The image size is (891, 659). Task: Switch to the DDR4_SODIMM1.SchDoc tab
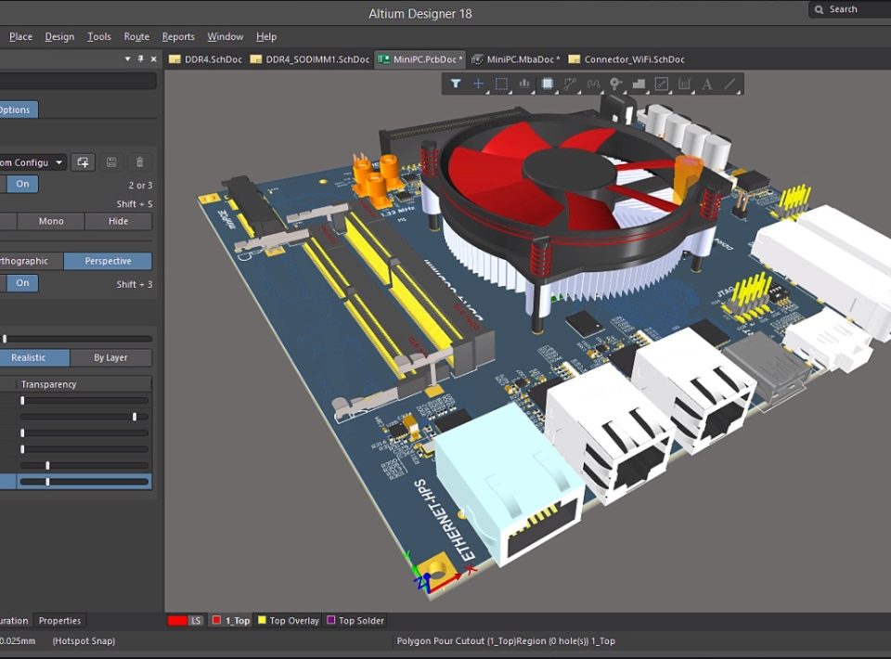pos(310,59)
